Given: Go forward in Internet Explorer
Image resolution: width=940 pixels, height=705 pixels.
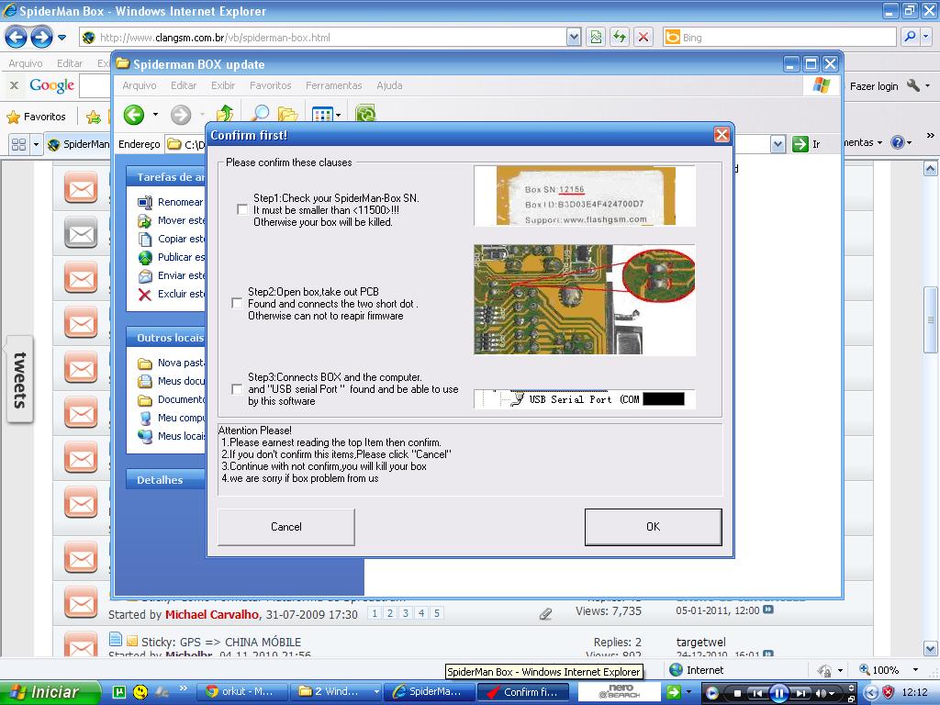Looking at the screenshot, I should (x=41, y=37).
